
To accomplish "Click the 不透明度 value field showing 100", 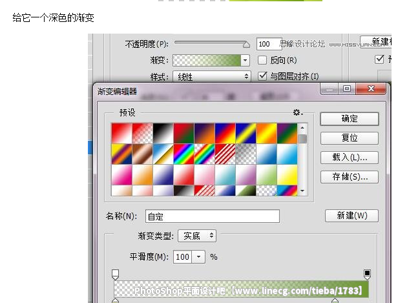I will pyautogui.click(x=269, y=44).
